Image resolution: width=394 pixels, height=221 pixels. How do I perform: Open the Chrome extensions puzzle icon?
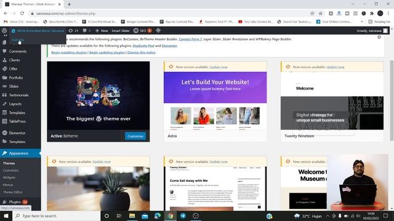click(372, 14)
